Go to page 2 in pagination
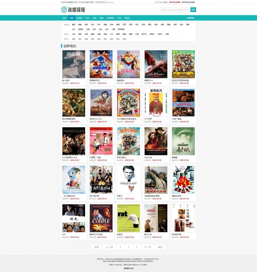The width and height of the screenshot is (257, 272). pos(128,247)
